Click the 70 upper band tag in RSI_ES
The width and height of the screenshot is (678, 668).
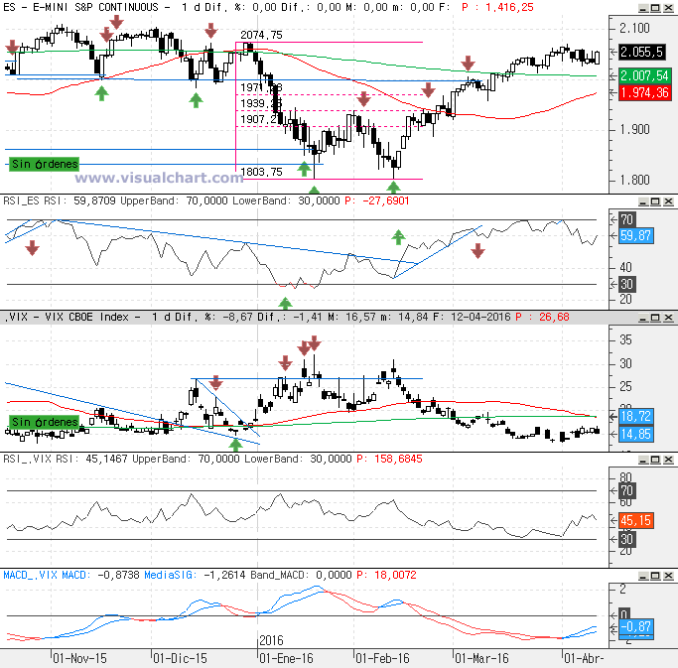point(627,219)
